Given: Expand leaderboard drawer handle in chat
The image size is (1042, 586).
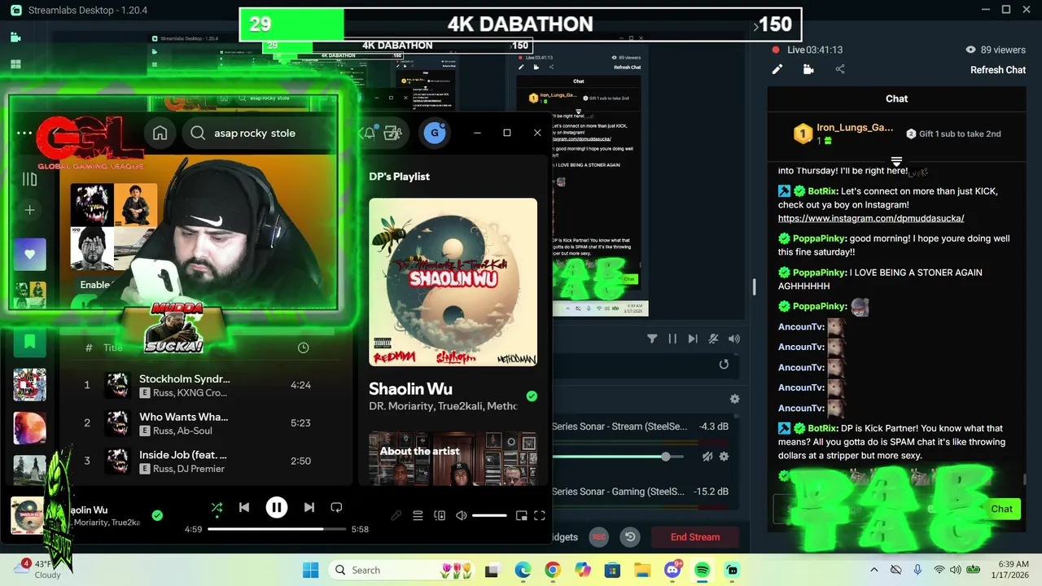Looking at the screenshot, I should pyautogui.click(x=896, y=161).
